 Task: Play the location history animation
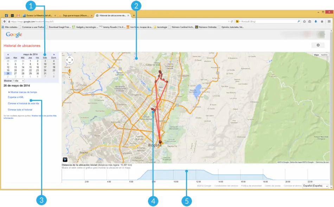coord(65,159)
